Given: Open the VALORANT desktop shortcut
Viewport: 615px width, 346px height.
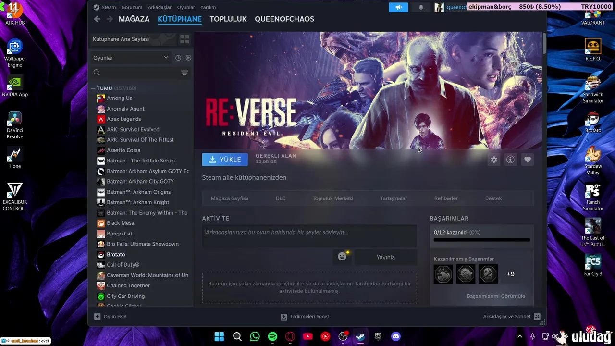Looking at the screenshot, I should click(593, 17).
